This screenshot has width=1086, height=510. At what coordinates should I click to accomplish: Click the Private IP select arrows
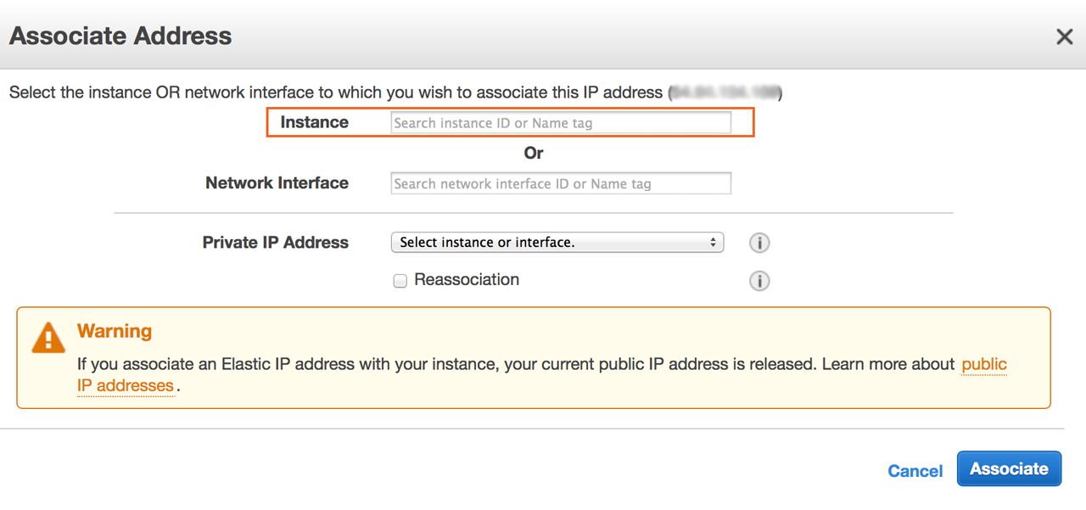point(714,243)
